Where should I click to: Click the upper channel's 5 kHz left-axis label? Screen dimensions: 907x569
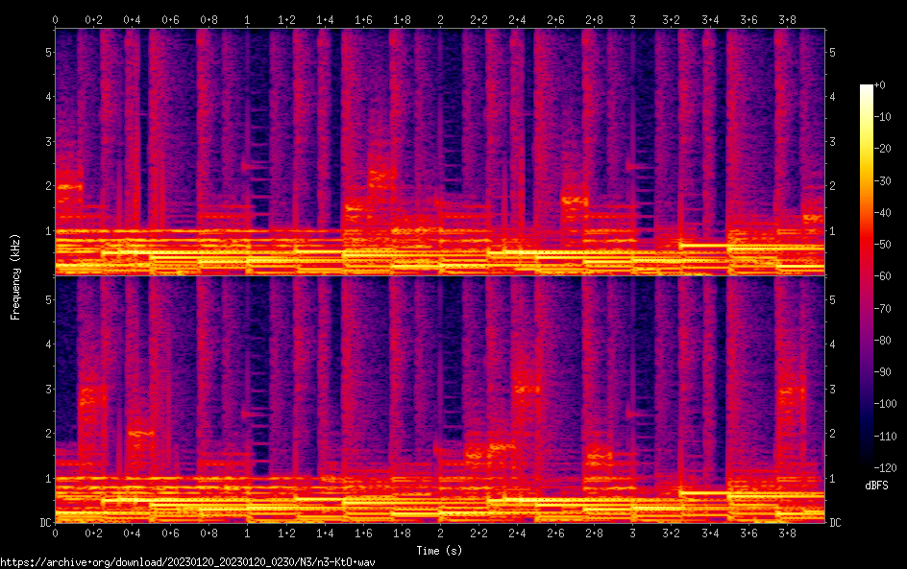coord(48,51)
